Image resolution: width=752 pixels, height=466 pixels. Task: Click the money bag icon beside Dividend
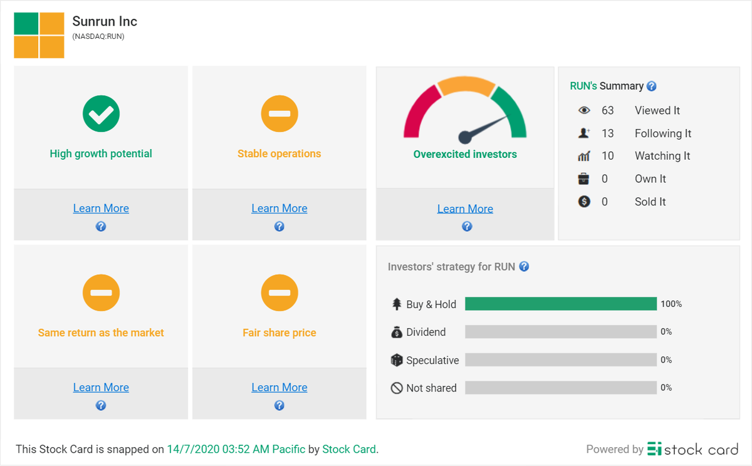pos(397,332)
